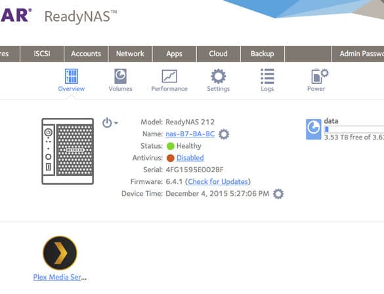Screen dimensions: 384x294
Task: Click the 3.53 TB free text
Action: [354, 138]
